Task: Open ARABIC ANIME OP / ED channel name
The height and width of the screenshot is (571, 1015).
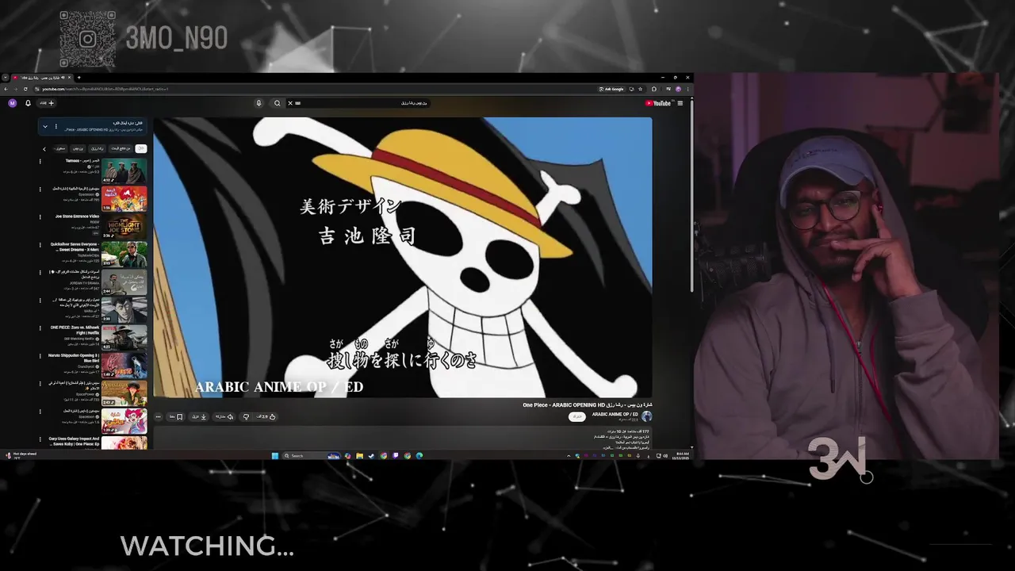Action: [615, 414]
